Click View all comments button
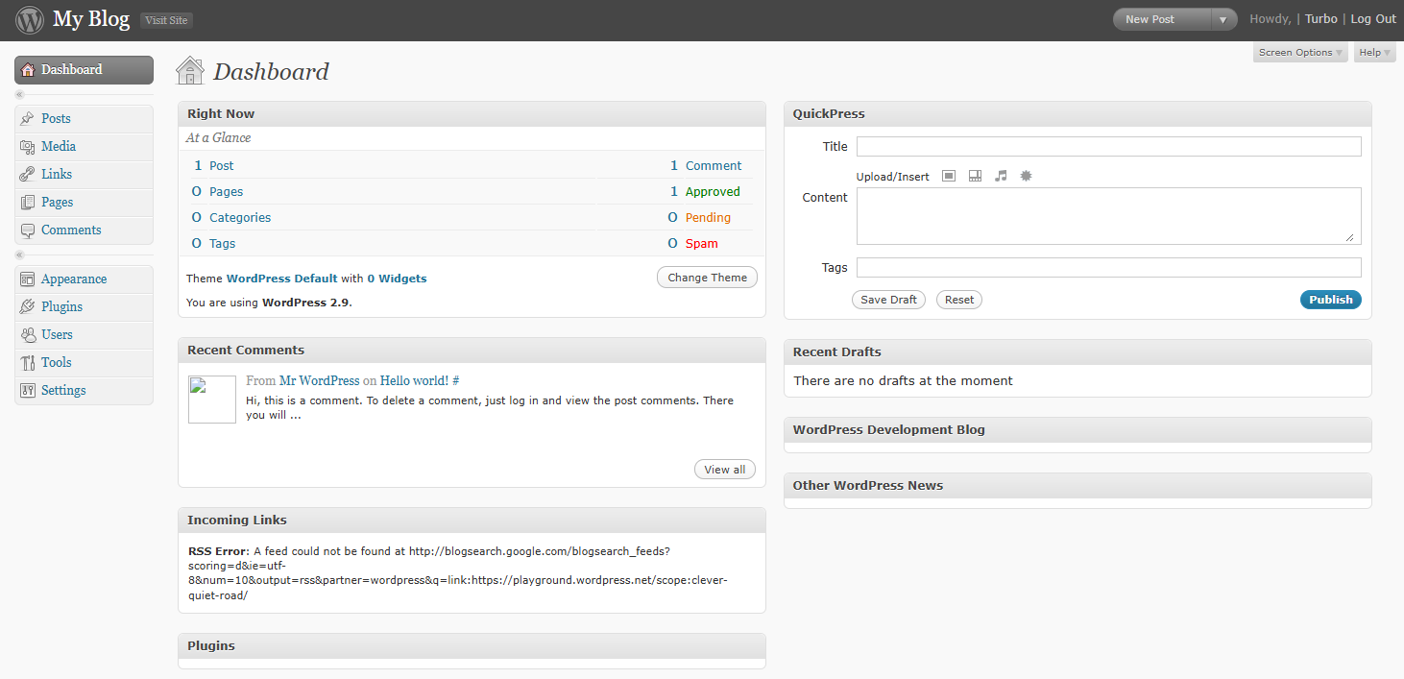The image size is (1404, 679). point(725,470)
